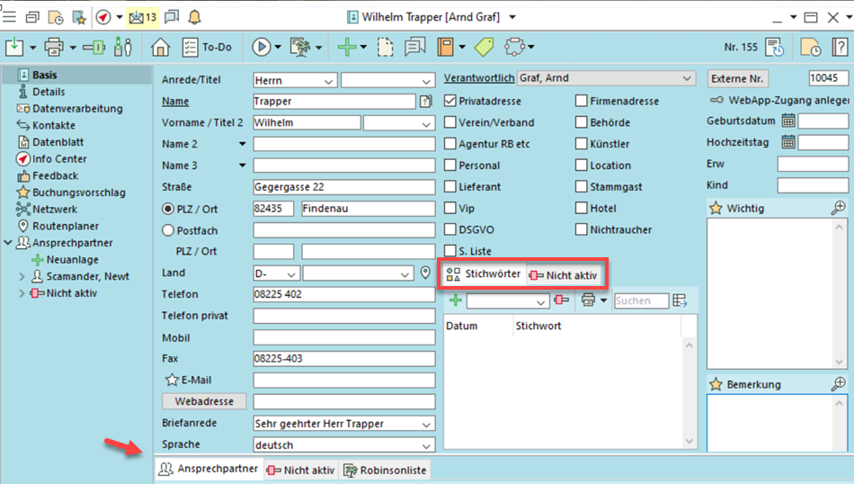The height and width of the screenshot is (484, 854).
Task: Open the map pin icon beside Land
Action: [425, 273]
